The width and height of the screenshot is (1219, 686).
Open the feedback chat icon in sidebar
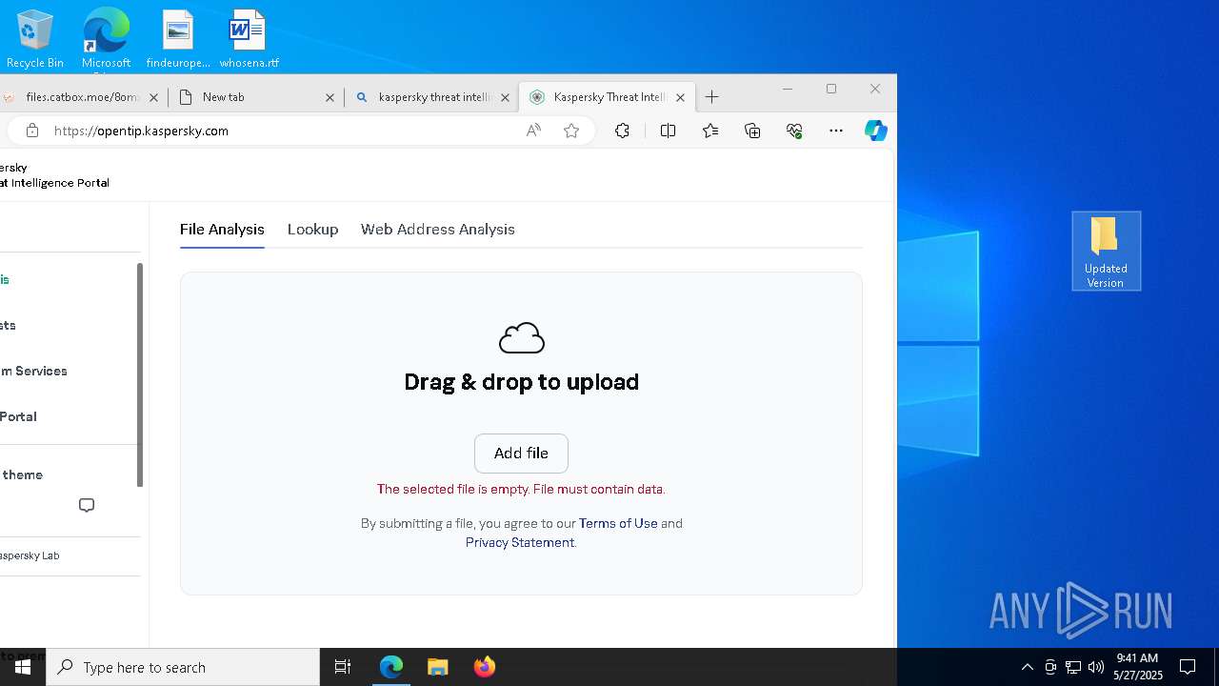[x=87, y=505]
